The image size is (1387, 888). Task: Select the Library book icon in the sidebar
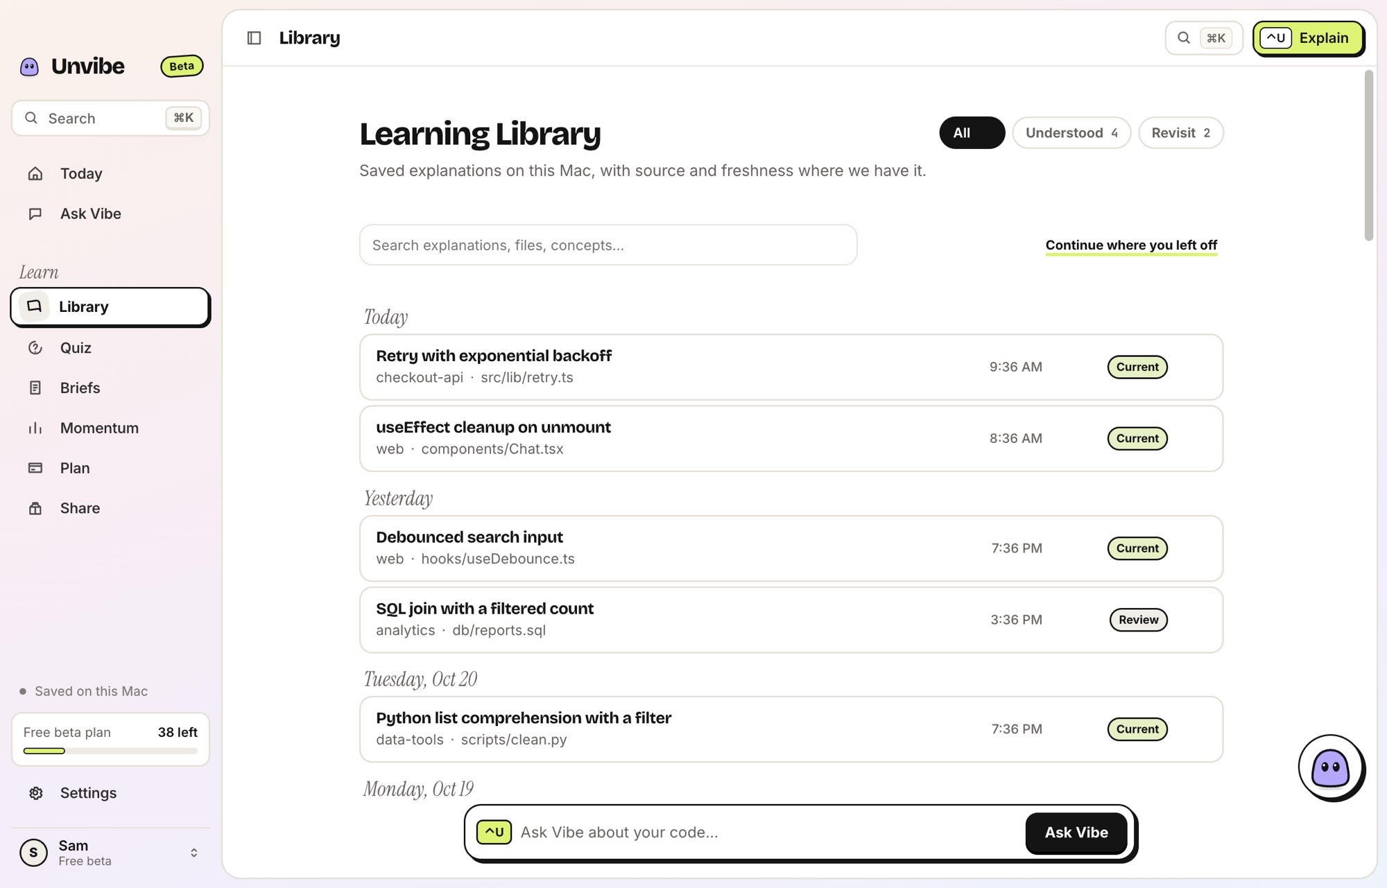pos(34,306)
